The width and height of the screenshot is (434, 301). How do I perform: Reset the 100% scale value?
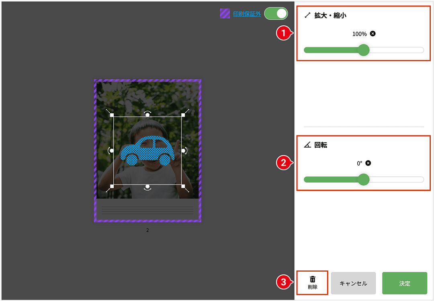click(373, 34)
